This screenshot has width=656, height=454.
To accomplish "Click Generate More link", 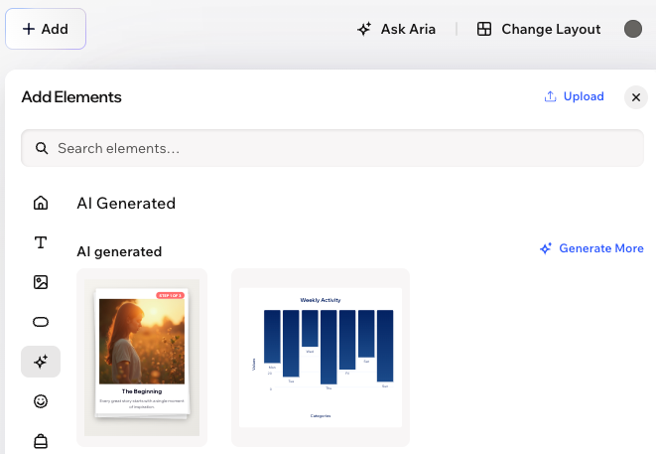I will coord(591,248).
